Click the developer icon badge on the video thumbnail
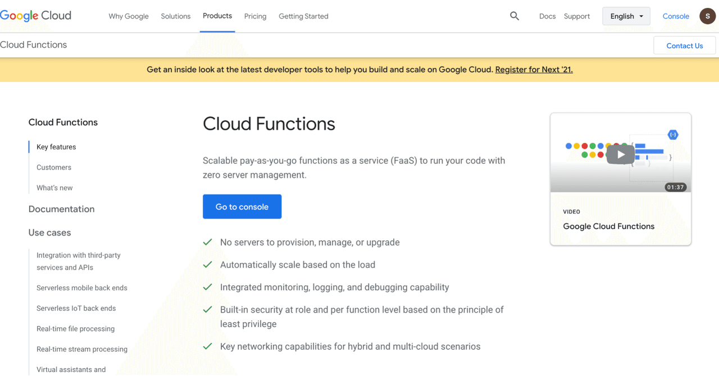 point(673,135)
